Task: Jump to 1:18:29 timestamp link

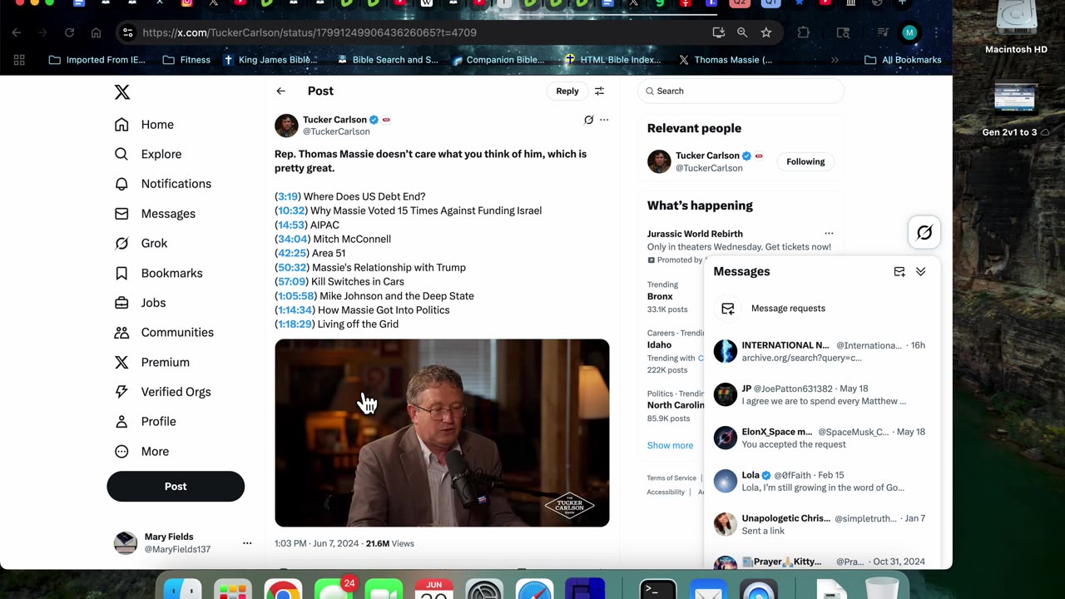Action: point(295,324)
